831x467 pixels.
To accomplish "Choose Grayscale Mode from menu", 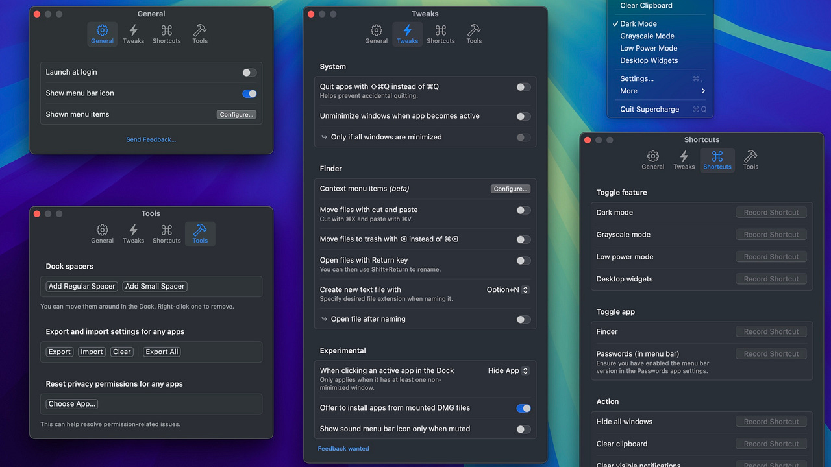I will pyautogui.click(x=660, y=36).
